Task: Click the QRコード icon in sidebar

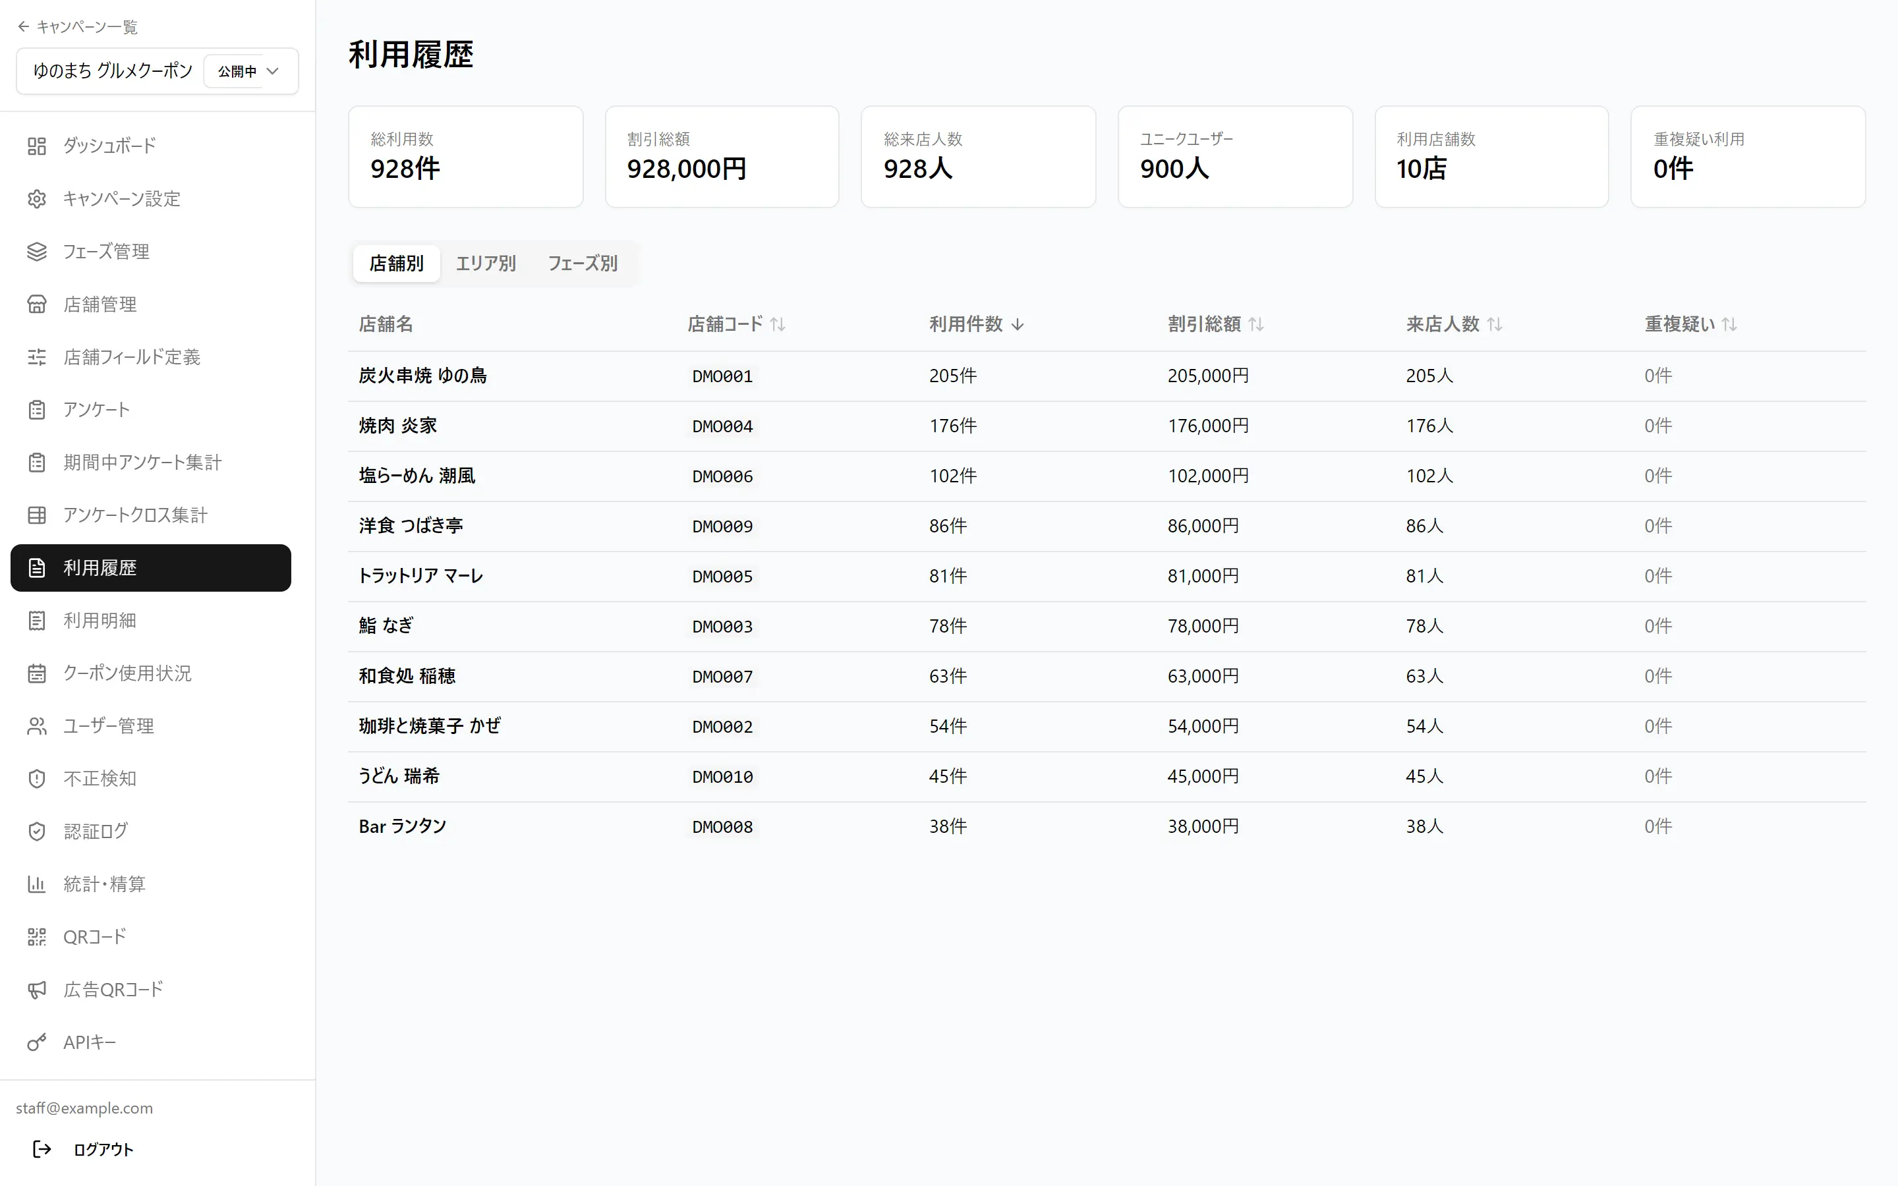Action: (x=37, y=936)
